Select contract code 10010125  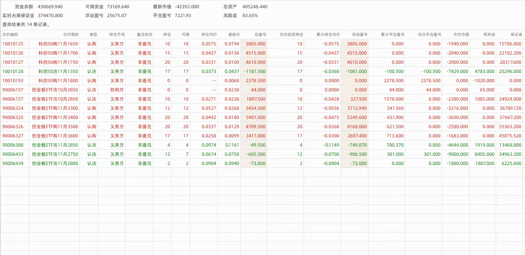13,44
